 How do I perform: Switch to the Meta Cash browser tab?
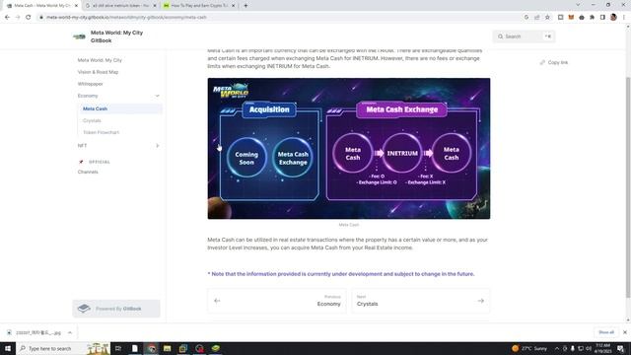(x=42, y=6)
